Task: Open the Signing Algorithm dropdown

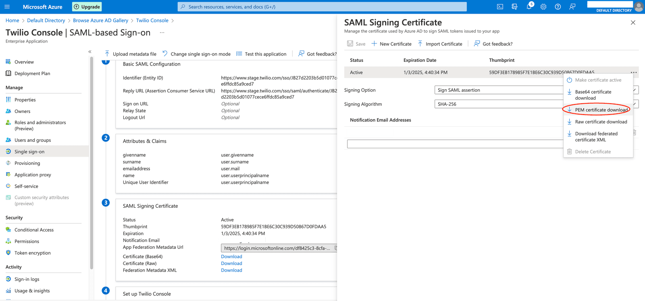Action: tap(499, 104)
